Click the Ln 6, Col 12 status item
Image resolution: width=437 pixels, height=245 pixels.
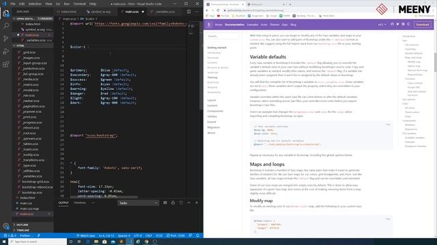point(107,235)
